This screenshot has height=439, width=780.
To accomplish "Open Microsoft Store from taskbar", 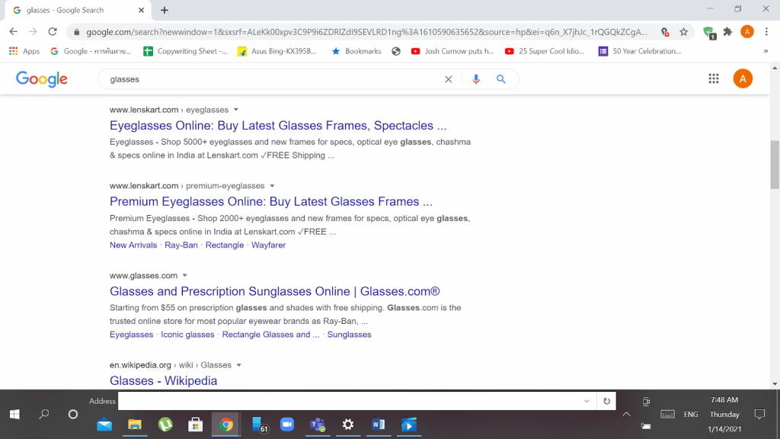I will point(196,425).
